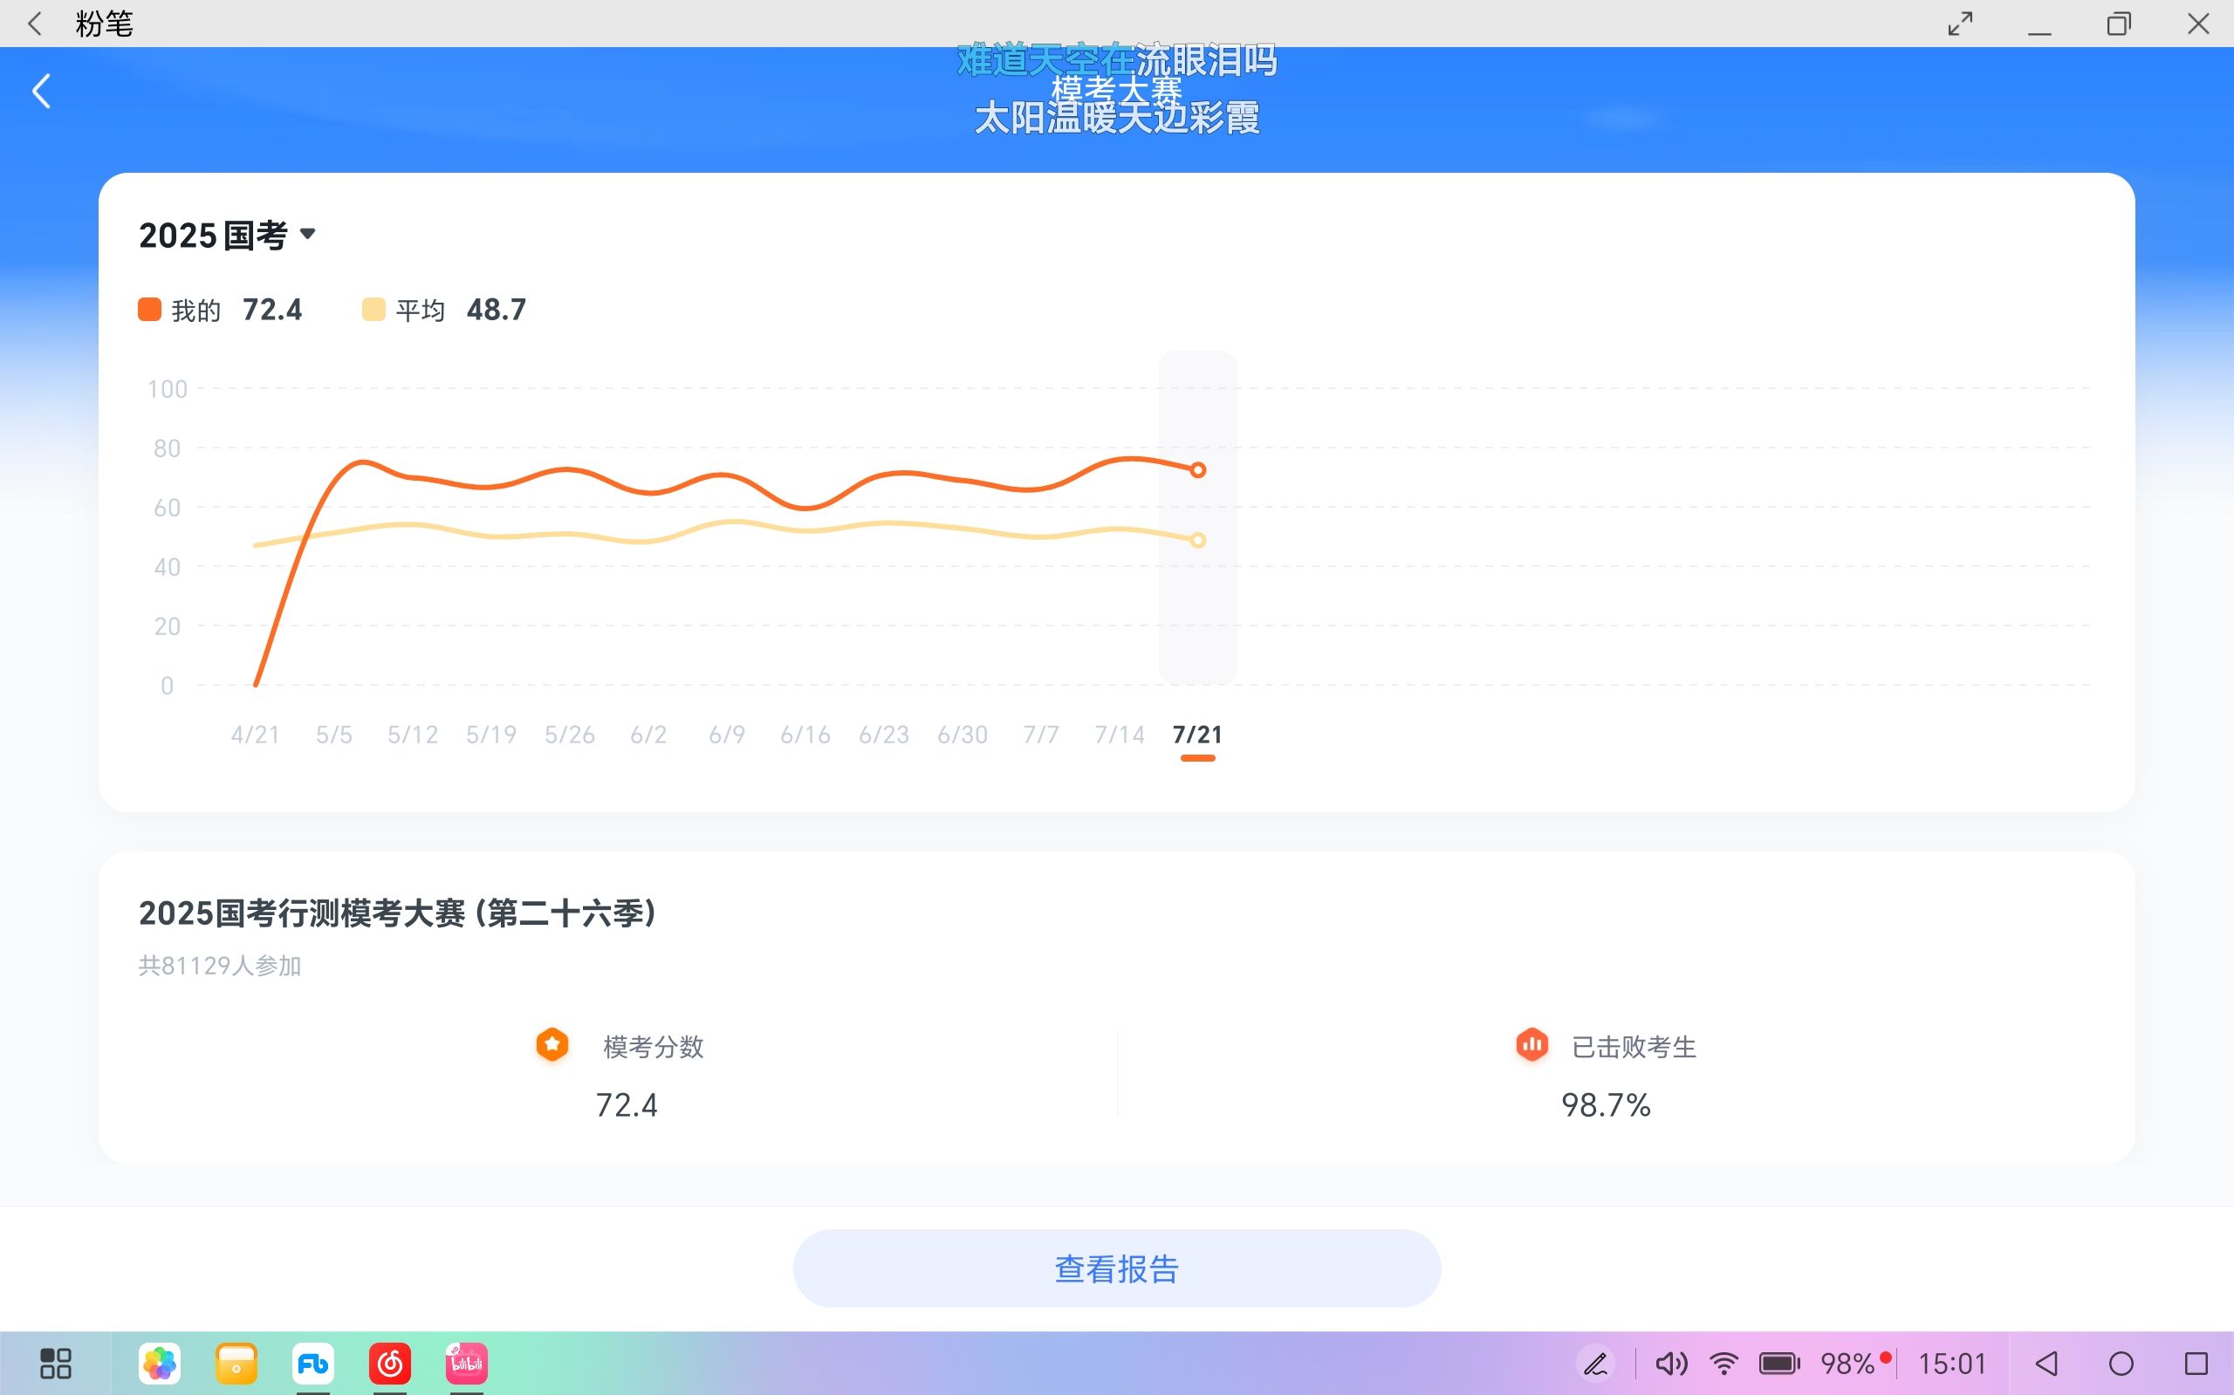The height and width of the screenshot is (1395, 2234).
Task: Click the fullscreen expand arrows icon
Action: [x=1960, y=23]
